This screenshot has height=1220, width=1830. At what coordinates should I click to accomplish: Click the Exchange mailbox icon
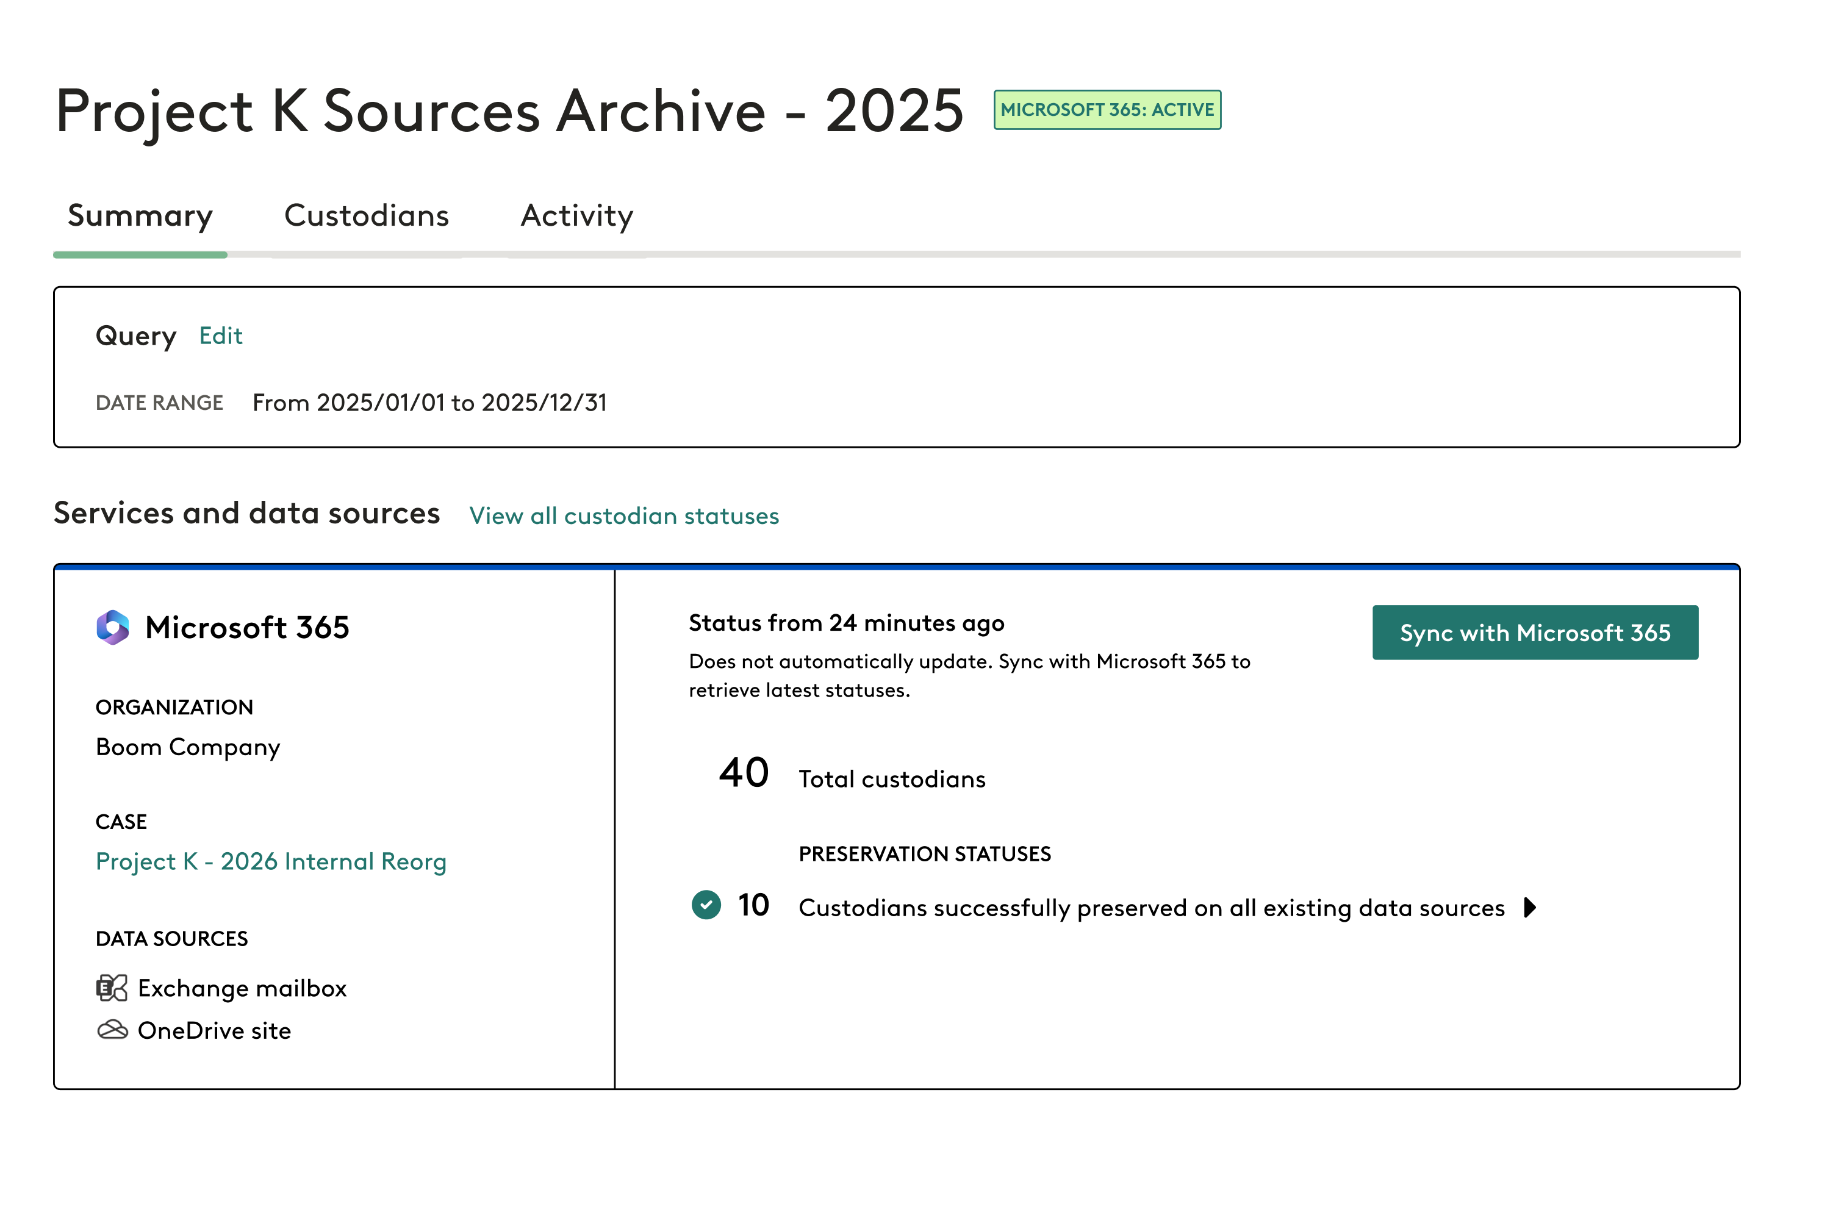112,988
